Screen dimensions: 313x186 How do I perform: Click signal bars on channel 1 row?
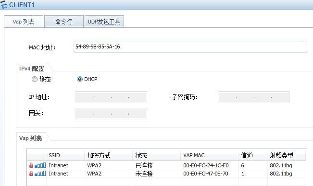coord(40,174)
